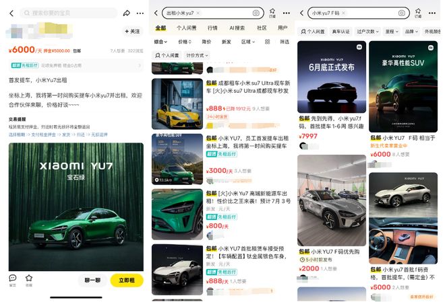Screen dimensions: 445x302
Task: Select the AI搜索 tab
Action: coord(237,28)
